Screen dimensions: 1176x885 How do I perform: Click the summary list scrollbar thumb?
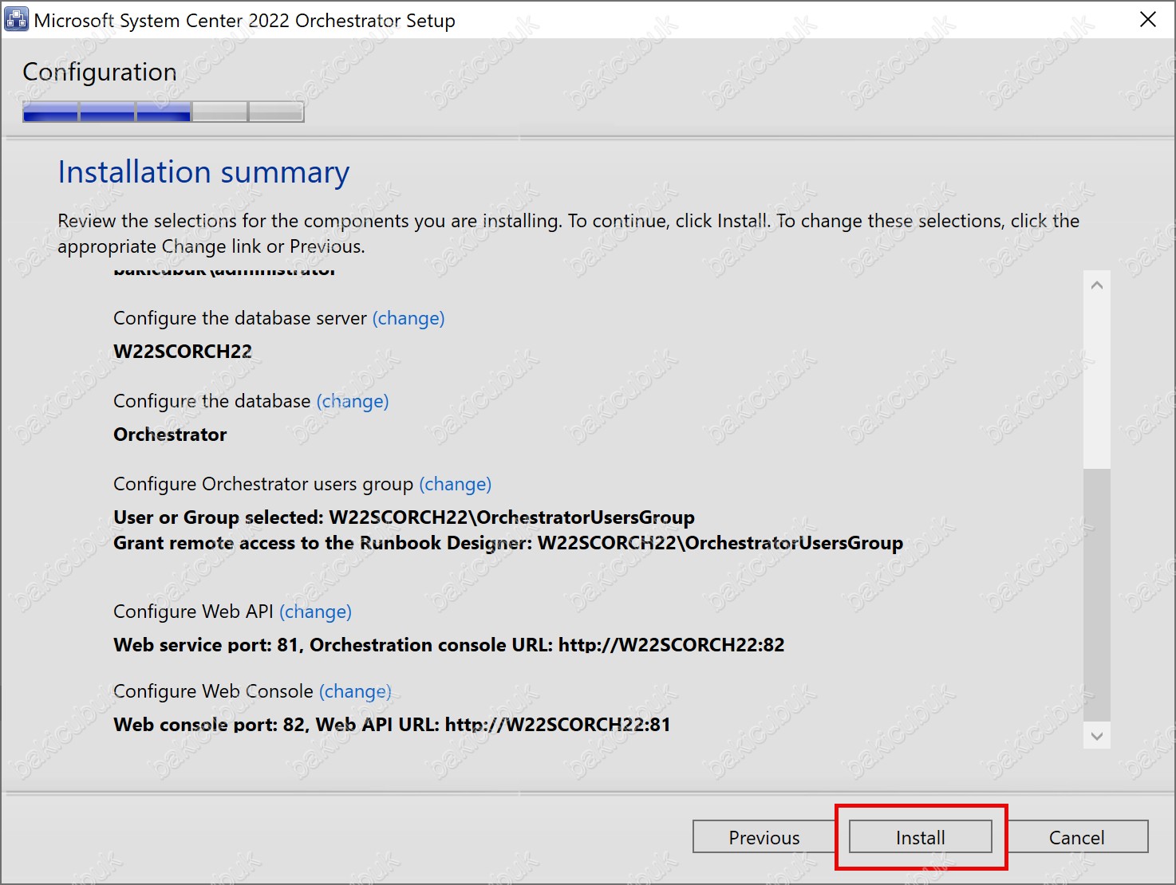coord(1097,596)
